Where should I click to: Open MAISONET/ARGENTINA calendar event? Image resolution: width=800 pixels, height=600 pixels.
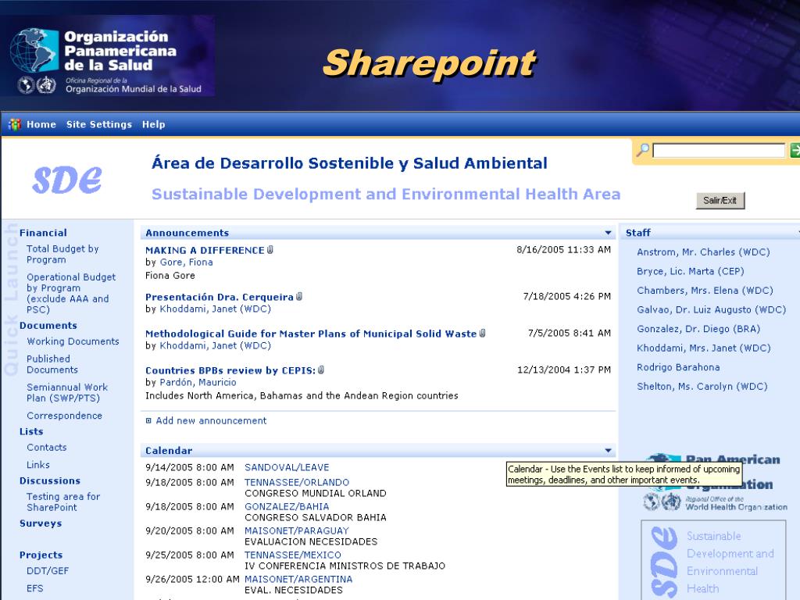(298, 579)
